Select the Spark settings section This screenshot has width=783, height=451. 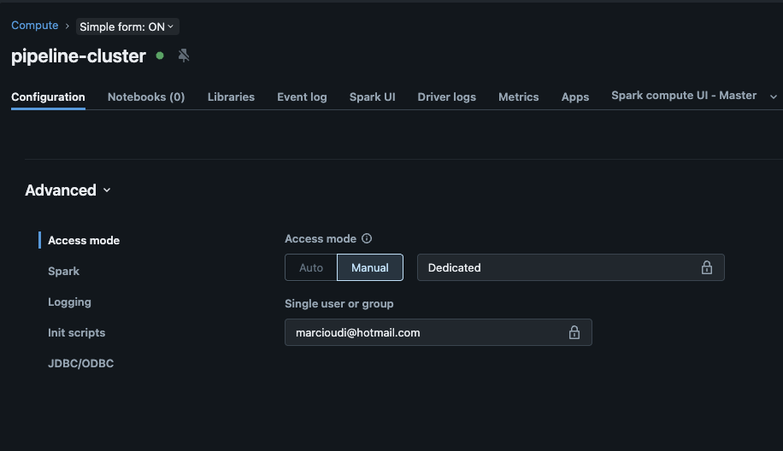point(63,271)
